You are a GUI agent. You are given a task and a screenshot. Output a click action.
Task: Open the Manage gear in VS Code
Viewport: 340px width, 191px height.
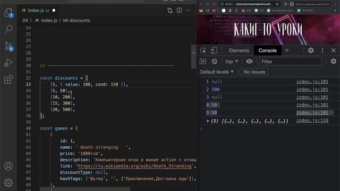(x=8, y=183)
